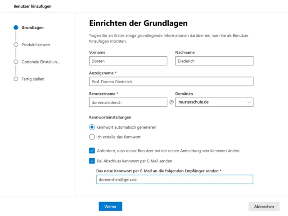
Task: Click the Benutzername field with doreen.diederich
Action: (128, 102)
